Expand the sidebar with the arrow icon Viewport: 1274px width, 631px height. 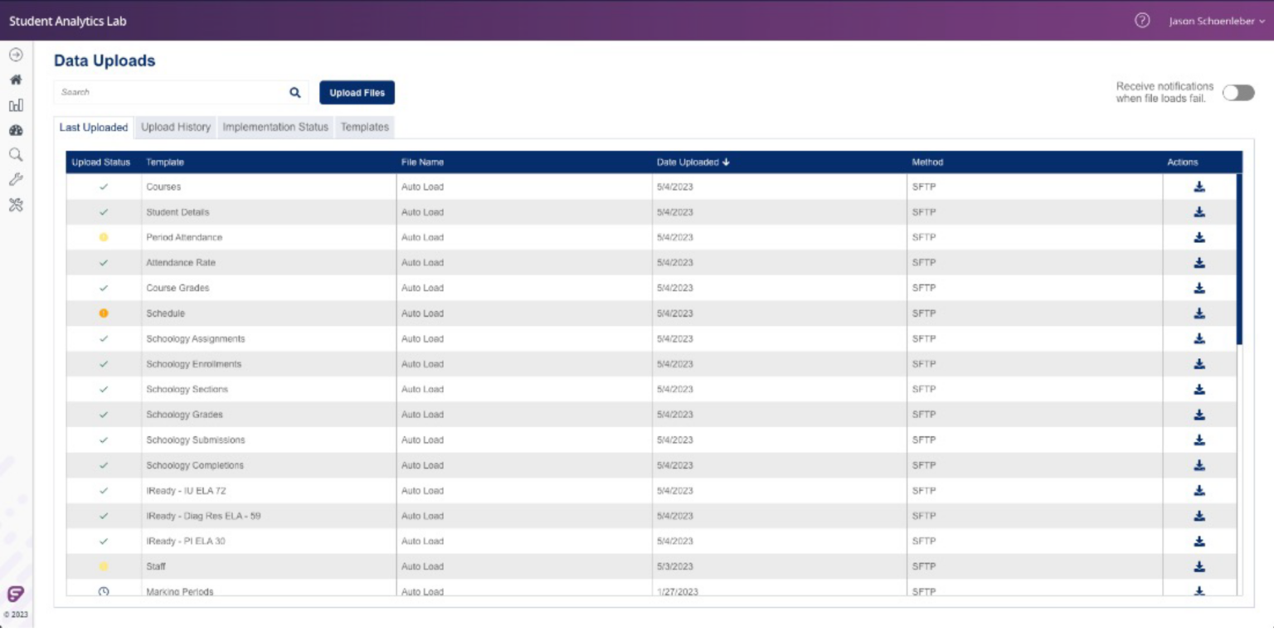tap(16, 55)
